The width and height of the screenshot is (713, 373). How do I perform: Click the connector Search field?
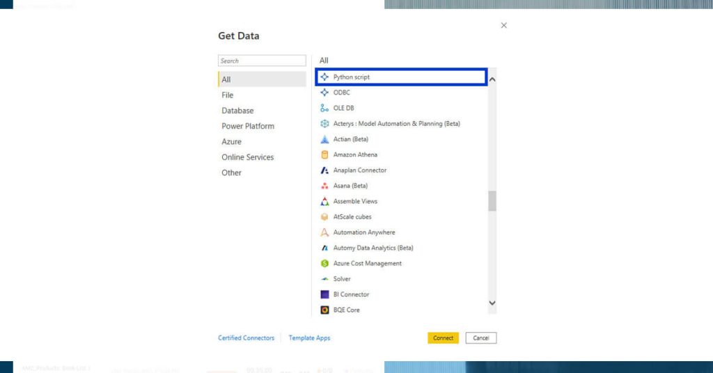point(262,61)
